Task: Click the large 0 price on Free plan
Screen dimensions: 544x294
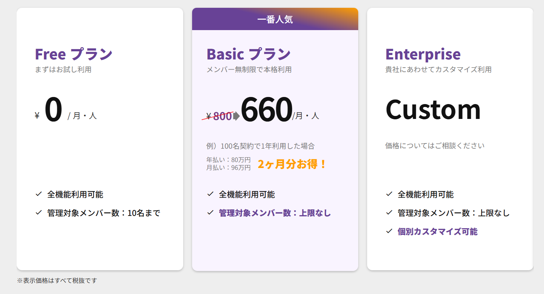Action: pos(53,110)
